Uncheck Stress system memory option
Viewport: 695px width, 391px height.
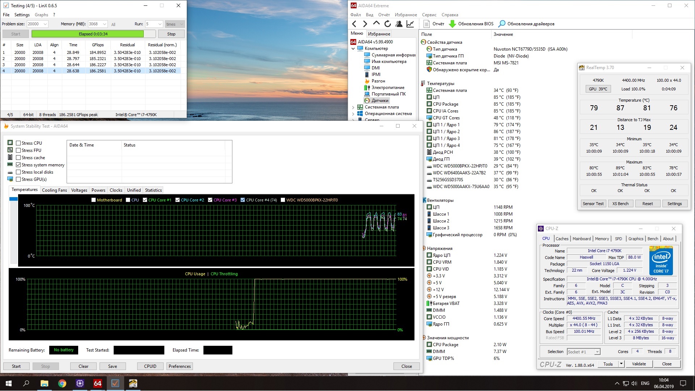pyautogui.click(x=18, y=165)
